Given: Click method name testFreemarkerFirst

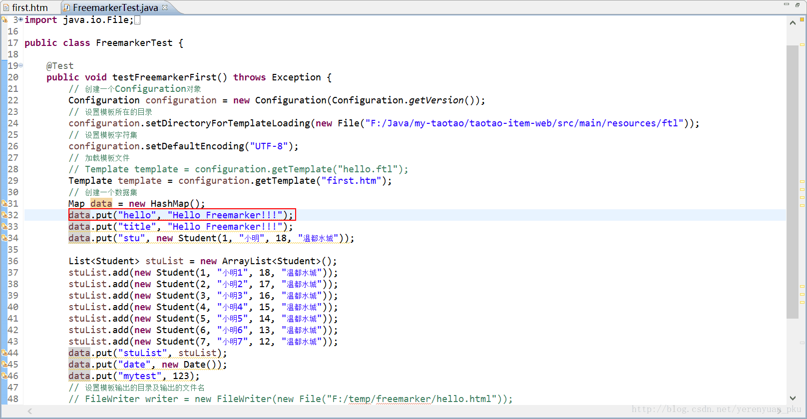Looking at the screenshot, I should tap(164, 77).
